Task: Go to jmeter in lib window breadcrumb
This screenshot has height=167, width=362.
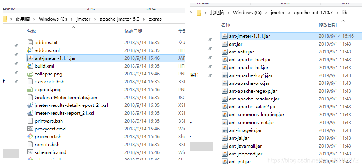Action: click(278, 13)
